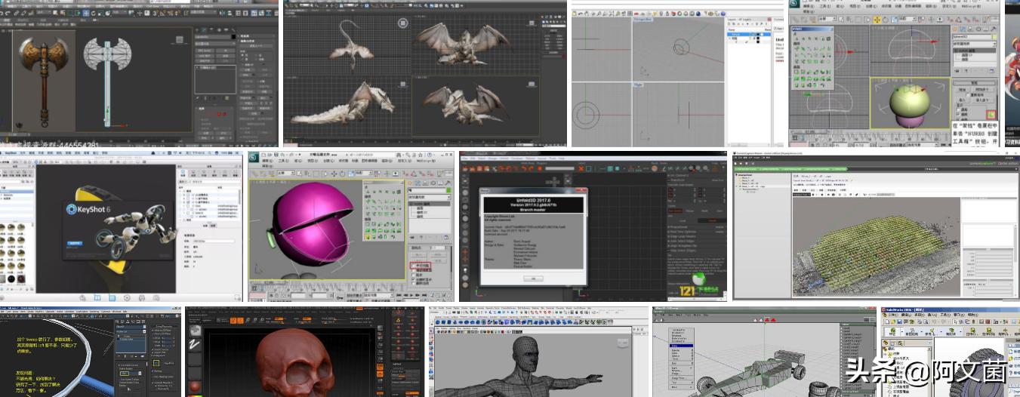
Task: Click the red-outlined option beside pink sphere
Action: pos(421,266)
